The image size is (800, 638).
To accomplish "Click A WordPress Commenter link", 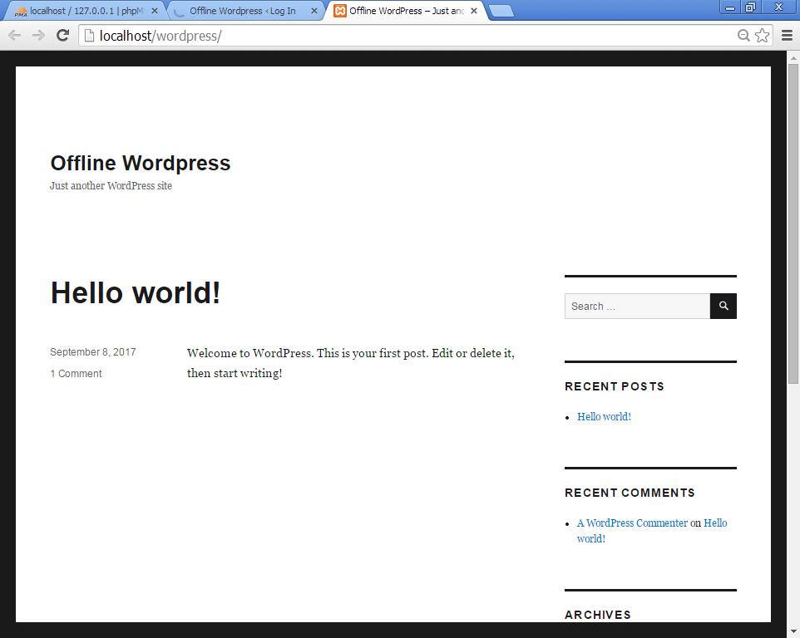I will (632, 523).
